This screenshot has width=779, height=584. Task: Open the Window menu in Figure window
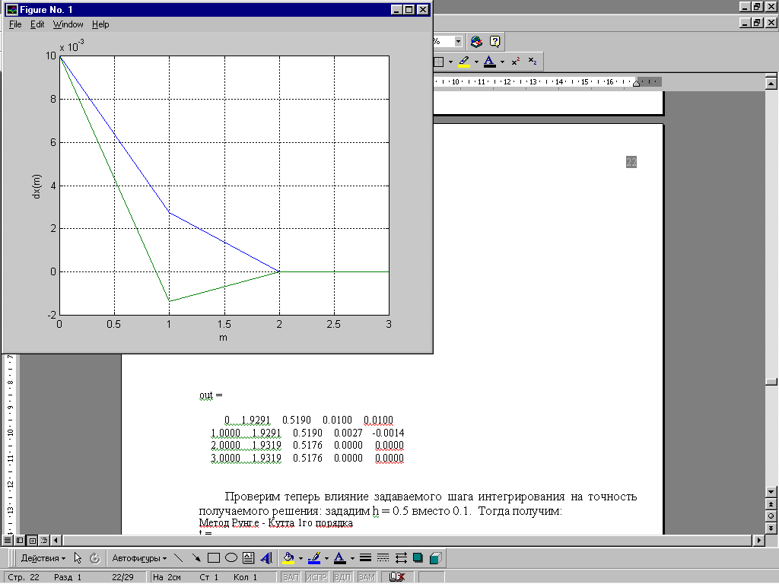coord(68,24)
